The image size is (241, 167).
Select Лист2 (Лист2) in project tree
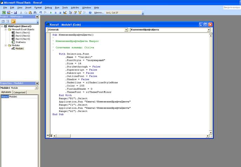[x=22, y=36]
